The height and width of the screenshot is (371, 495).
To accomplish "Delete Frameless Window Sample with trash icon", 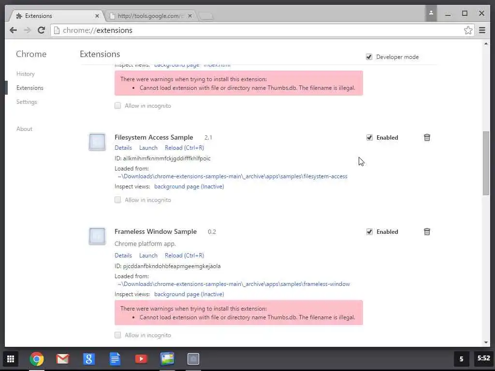I will pos(427,232).
